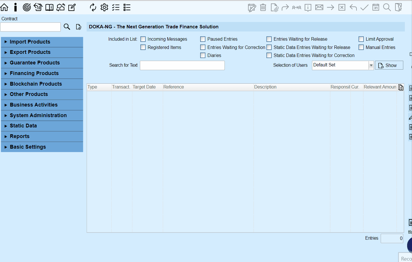Open the Reports menu
412x262 pixels.
click(x=42, y=136)
